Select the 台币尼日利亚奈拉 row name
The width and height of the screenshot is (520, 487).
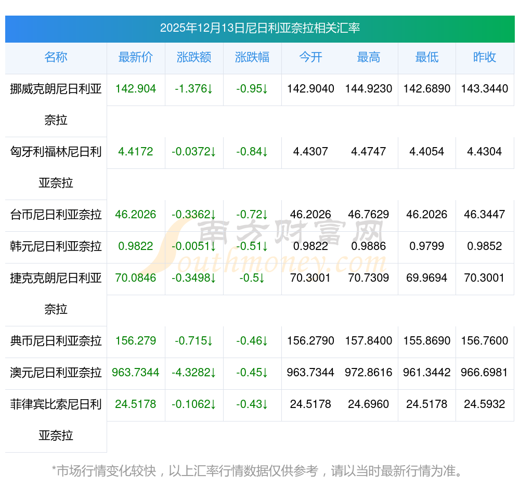coord(56,215)
